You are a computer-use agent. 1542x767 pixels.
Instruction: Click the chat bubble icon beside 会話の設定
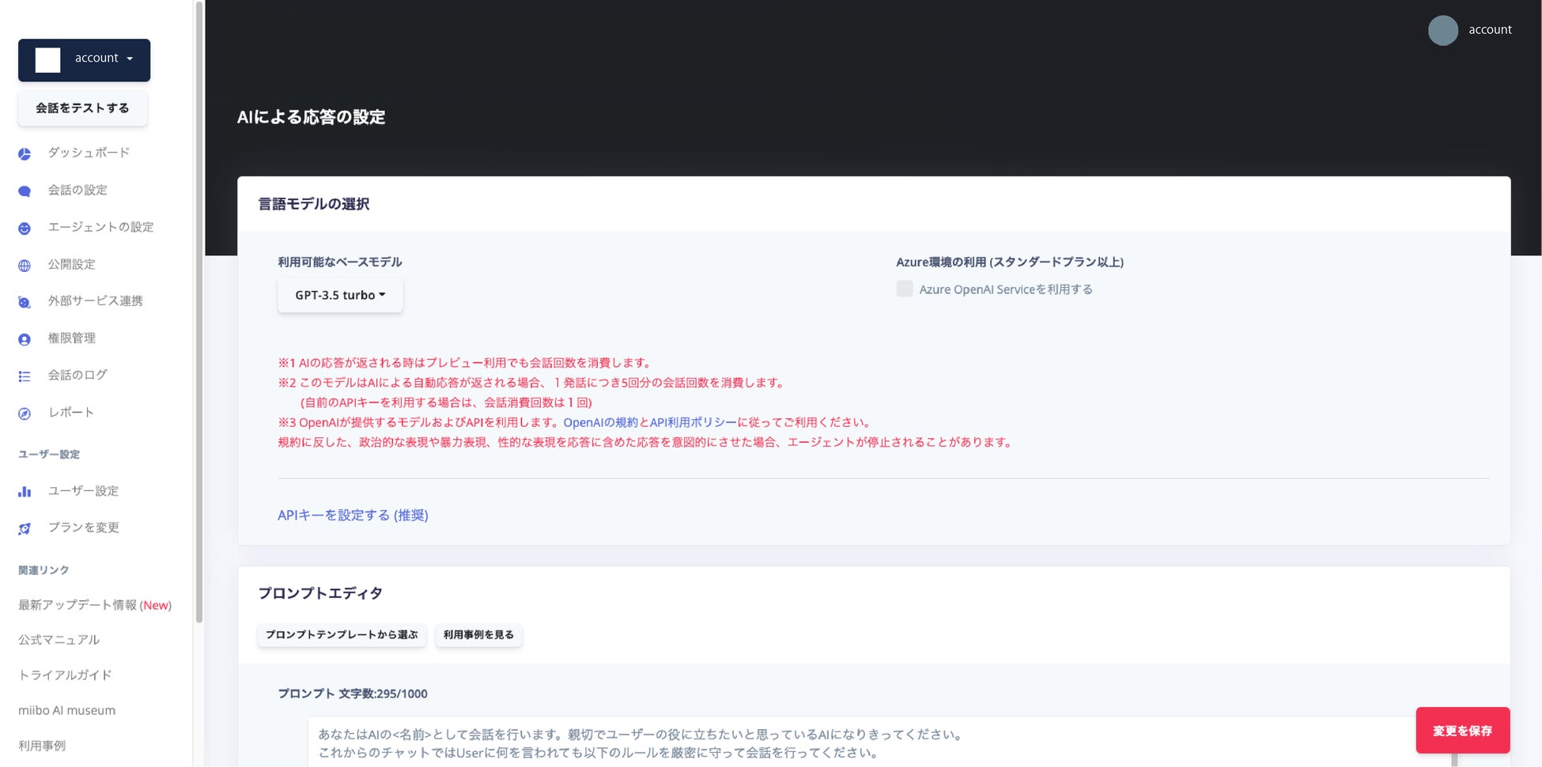(x=25, y=191)
